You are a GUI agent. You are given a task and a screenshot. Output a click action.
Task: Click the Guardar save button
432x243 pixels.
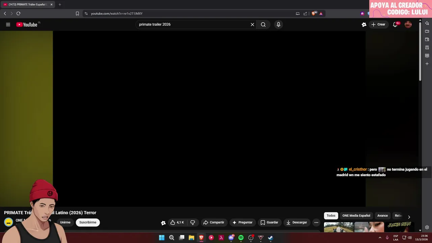pos(269,222)
